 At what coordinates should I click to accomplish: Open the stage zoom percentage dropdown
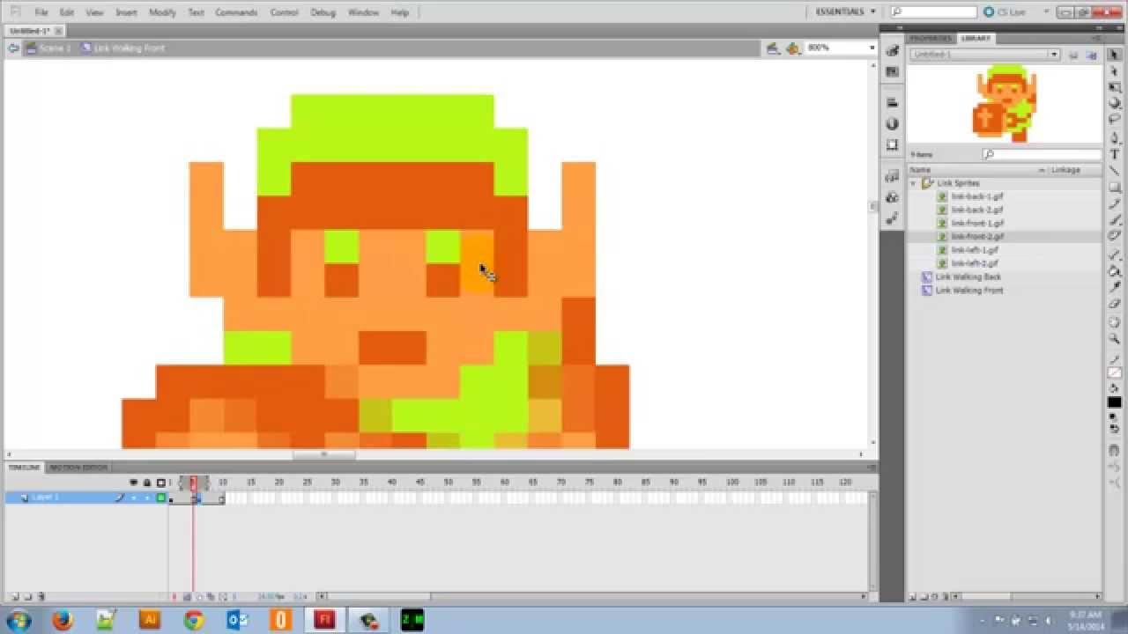click(871, 48)
